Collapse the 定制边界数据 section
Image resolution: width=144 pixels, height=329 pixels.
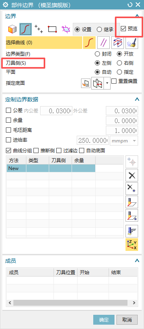[137, 99]
